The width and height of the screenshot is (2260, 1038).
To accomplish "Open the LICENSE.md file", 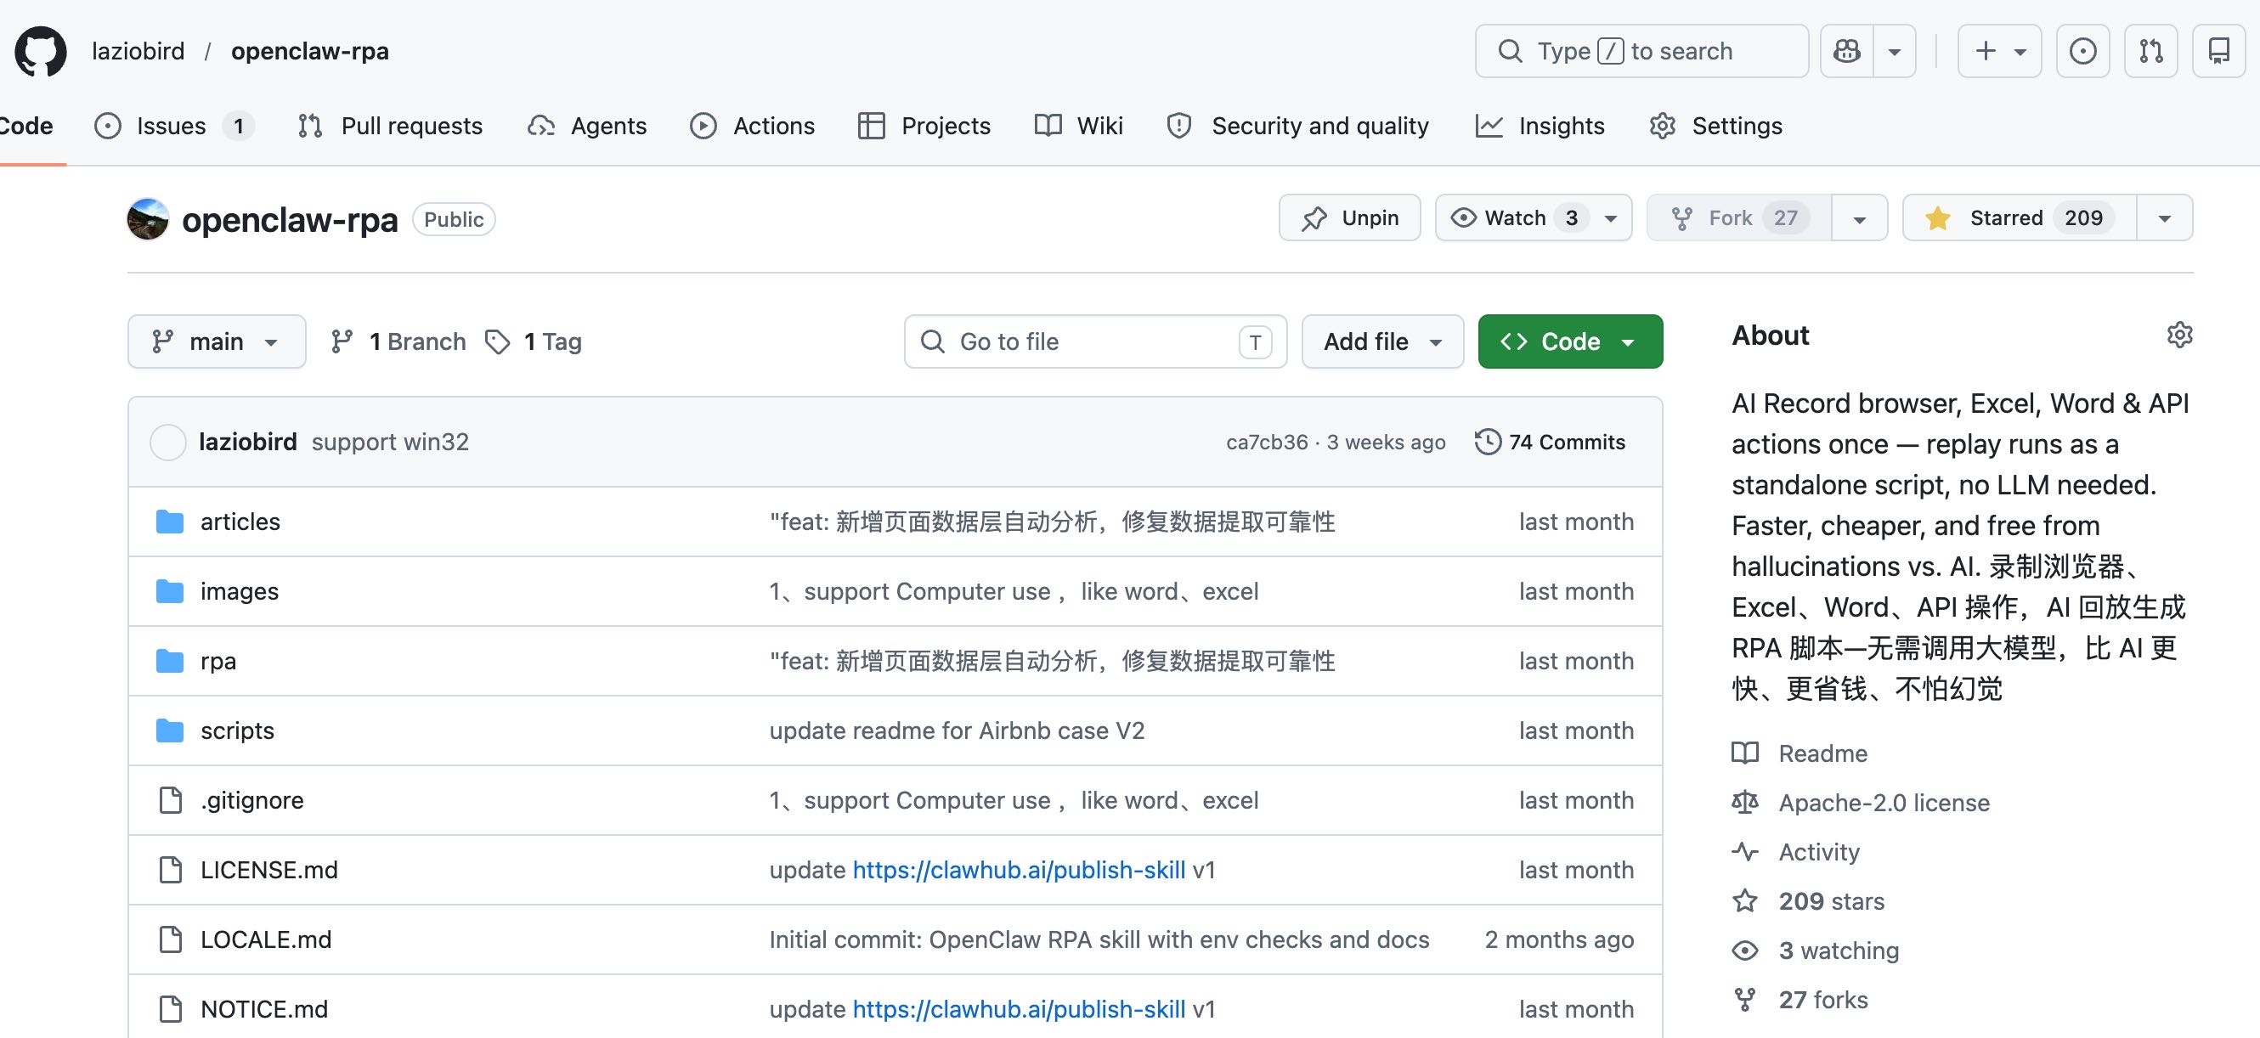I will pos(269,870).
